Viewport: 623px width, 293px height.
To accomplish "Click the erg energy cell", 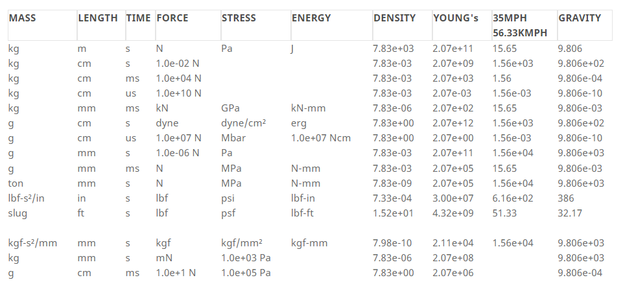I will point(299,123).
